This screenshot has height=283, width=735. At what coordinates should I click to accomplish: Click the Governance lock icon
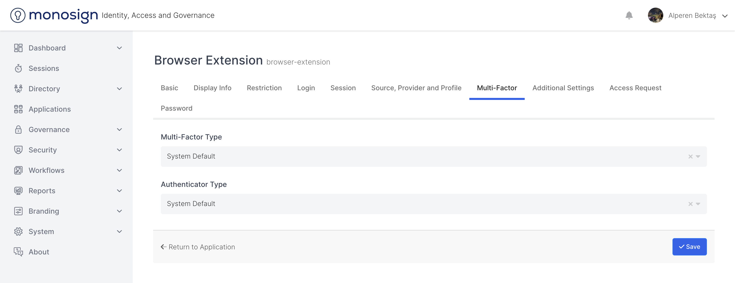coord(18,130)
